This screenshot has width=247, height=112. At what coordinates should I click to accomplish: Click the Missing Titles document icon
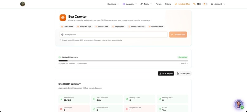point(127,99)
